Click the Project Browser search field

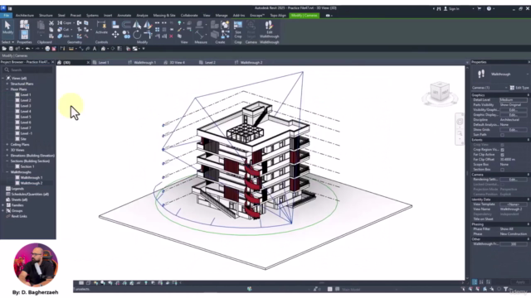point(27,70)
